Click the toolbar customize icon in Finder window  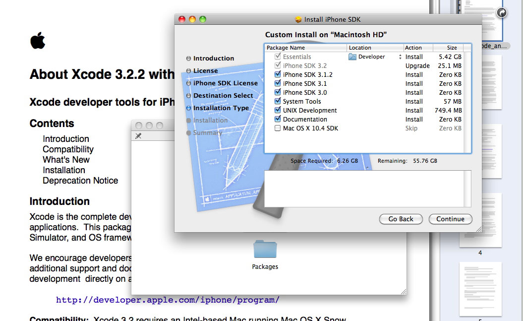coord(138,136)
